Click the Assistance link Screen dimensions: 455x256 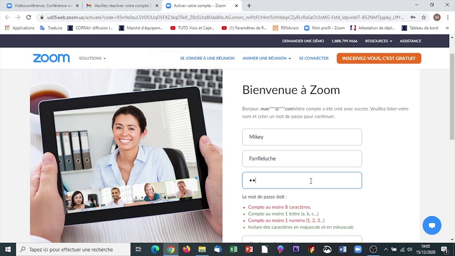pyautogui.click(x=411, y=41)
